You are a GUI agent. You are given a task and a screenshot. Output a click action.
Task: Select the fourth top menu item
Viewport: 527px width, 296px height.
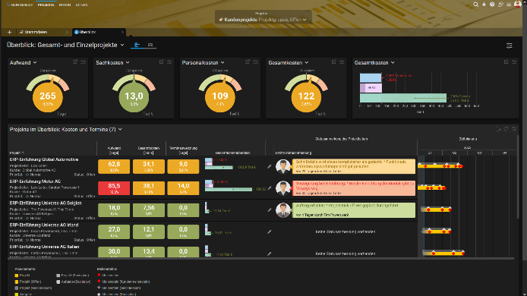point(82,5)
